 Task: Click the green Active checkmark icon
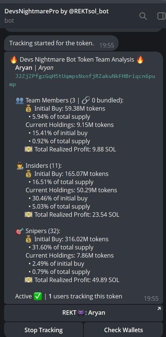(38, 297)
